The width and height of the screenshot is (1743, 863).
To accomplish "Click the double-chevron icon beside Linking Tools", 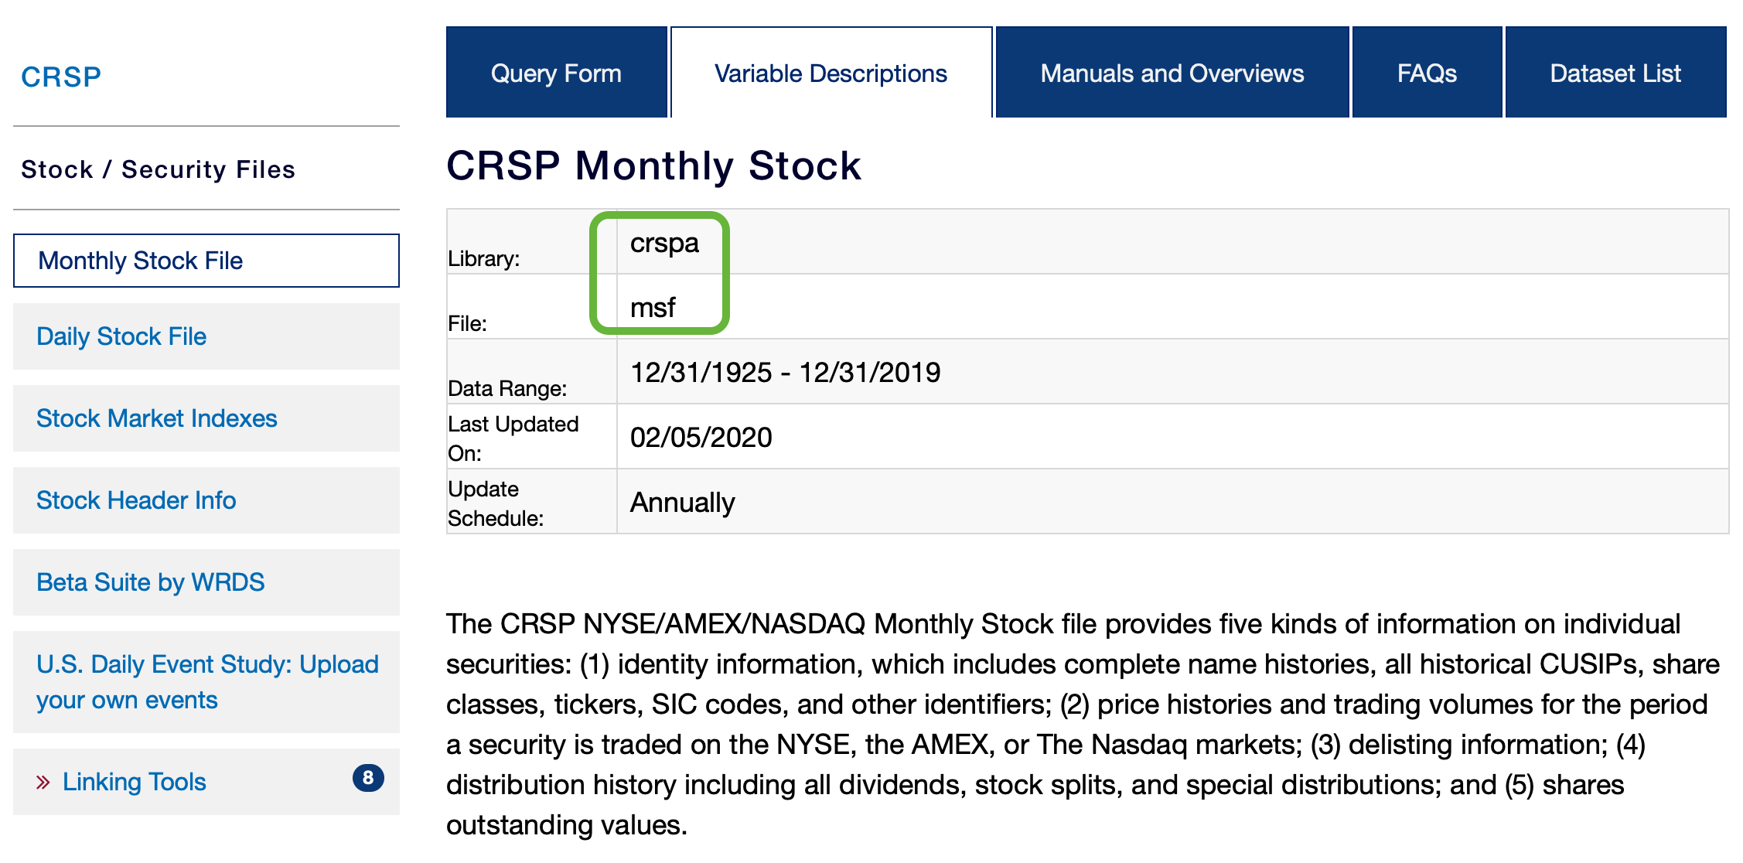I will pyautogui.click(x=43, y=783).
